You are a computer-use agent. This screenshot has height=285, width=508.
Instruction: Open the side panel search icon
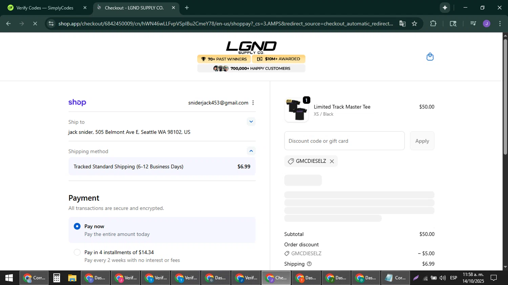453,24
